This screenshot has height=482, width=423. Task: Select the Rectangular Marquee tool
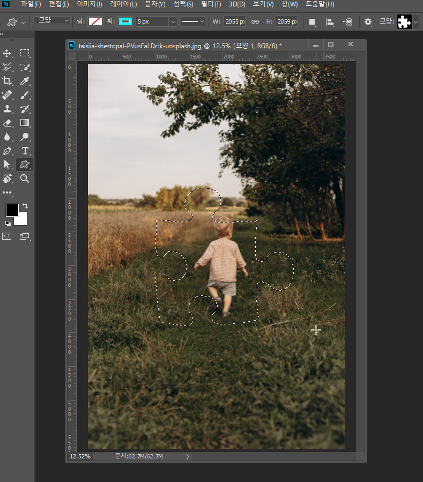(x=25, y=53)
